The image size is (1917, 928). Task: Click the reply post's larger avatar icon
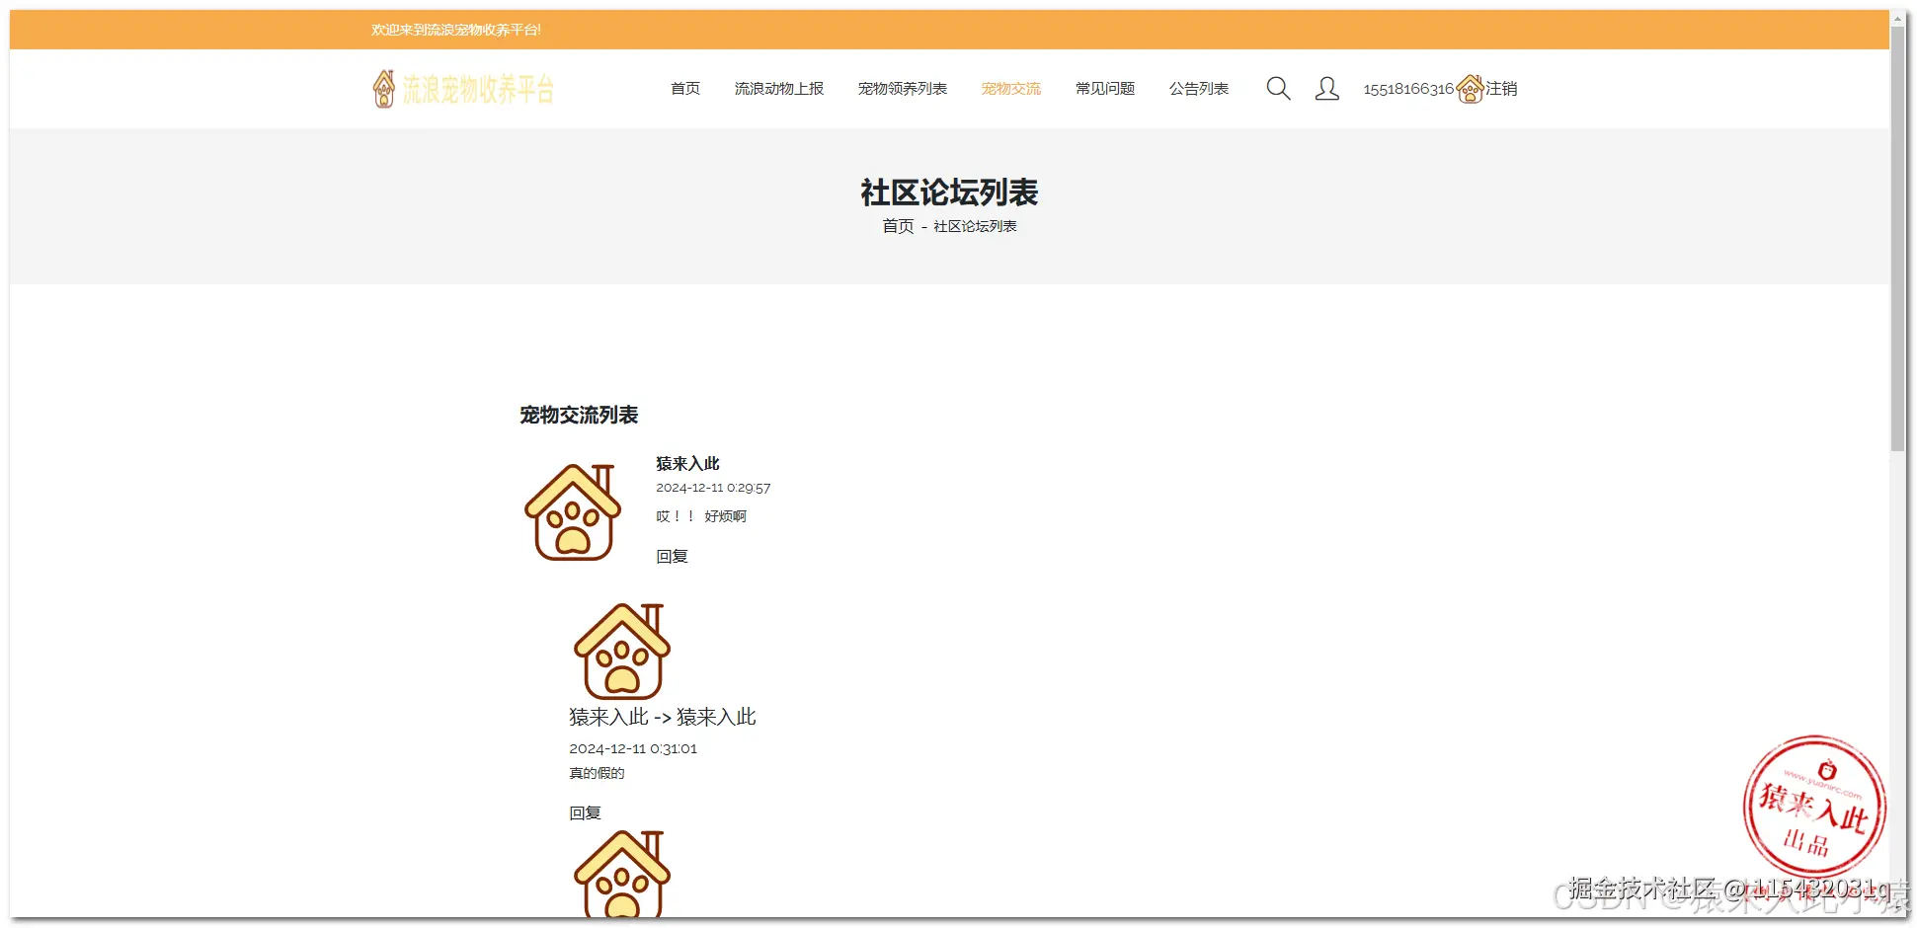(x=621, y=651)
